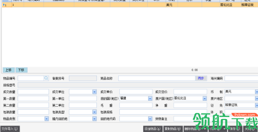The width and height of the screenshot is (258, 132).
Task: Click in the 第二单位 input field
Action: pos(83,105)
